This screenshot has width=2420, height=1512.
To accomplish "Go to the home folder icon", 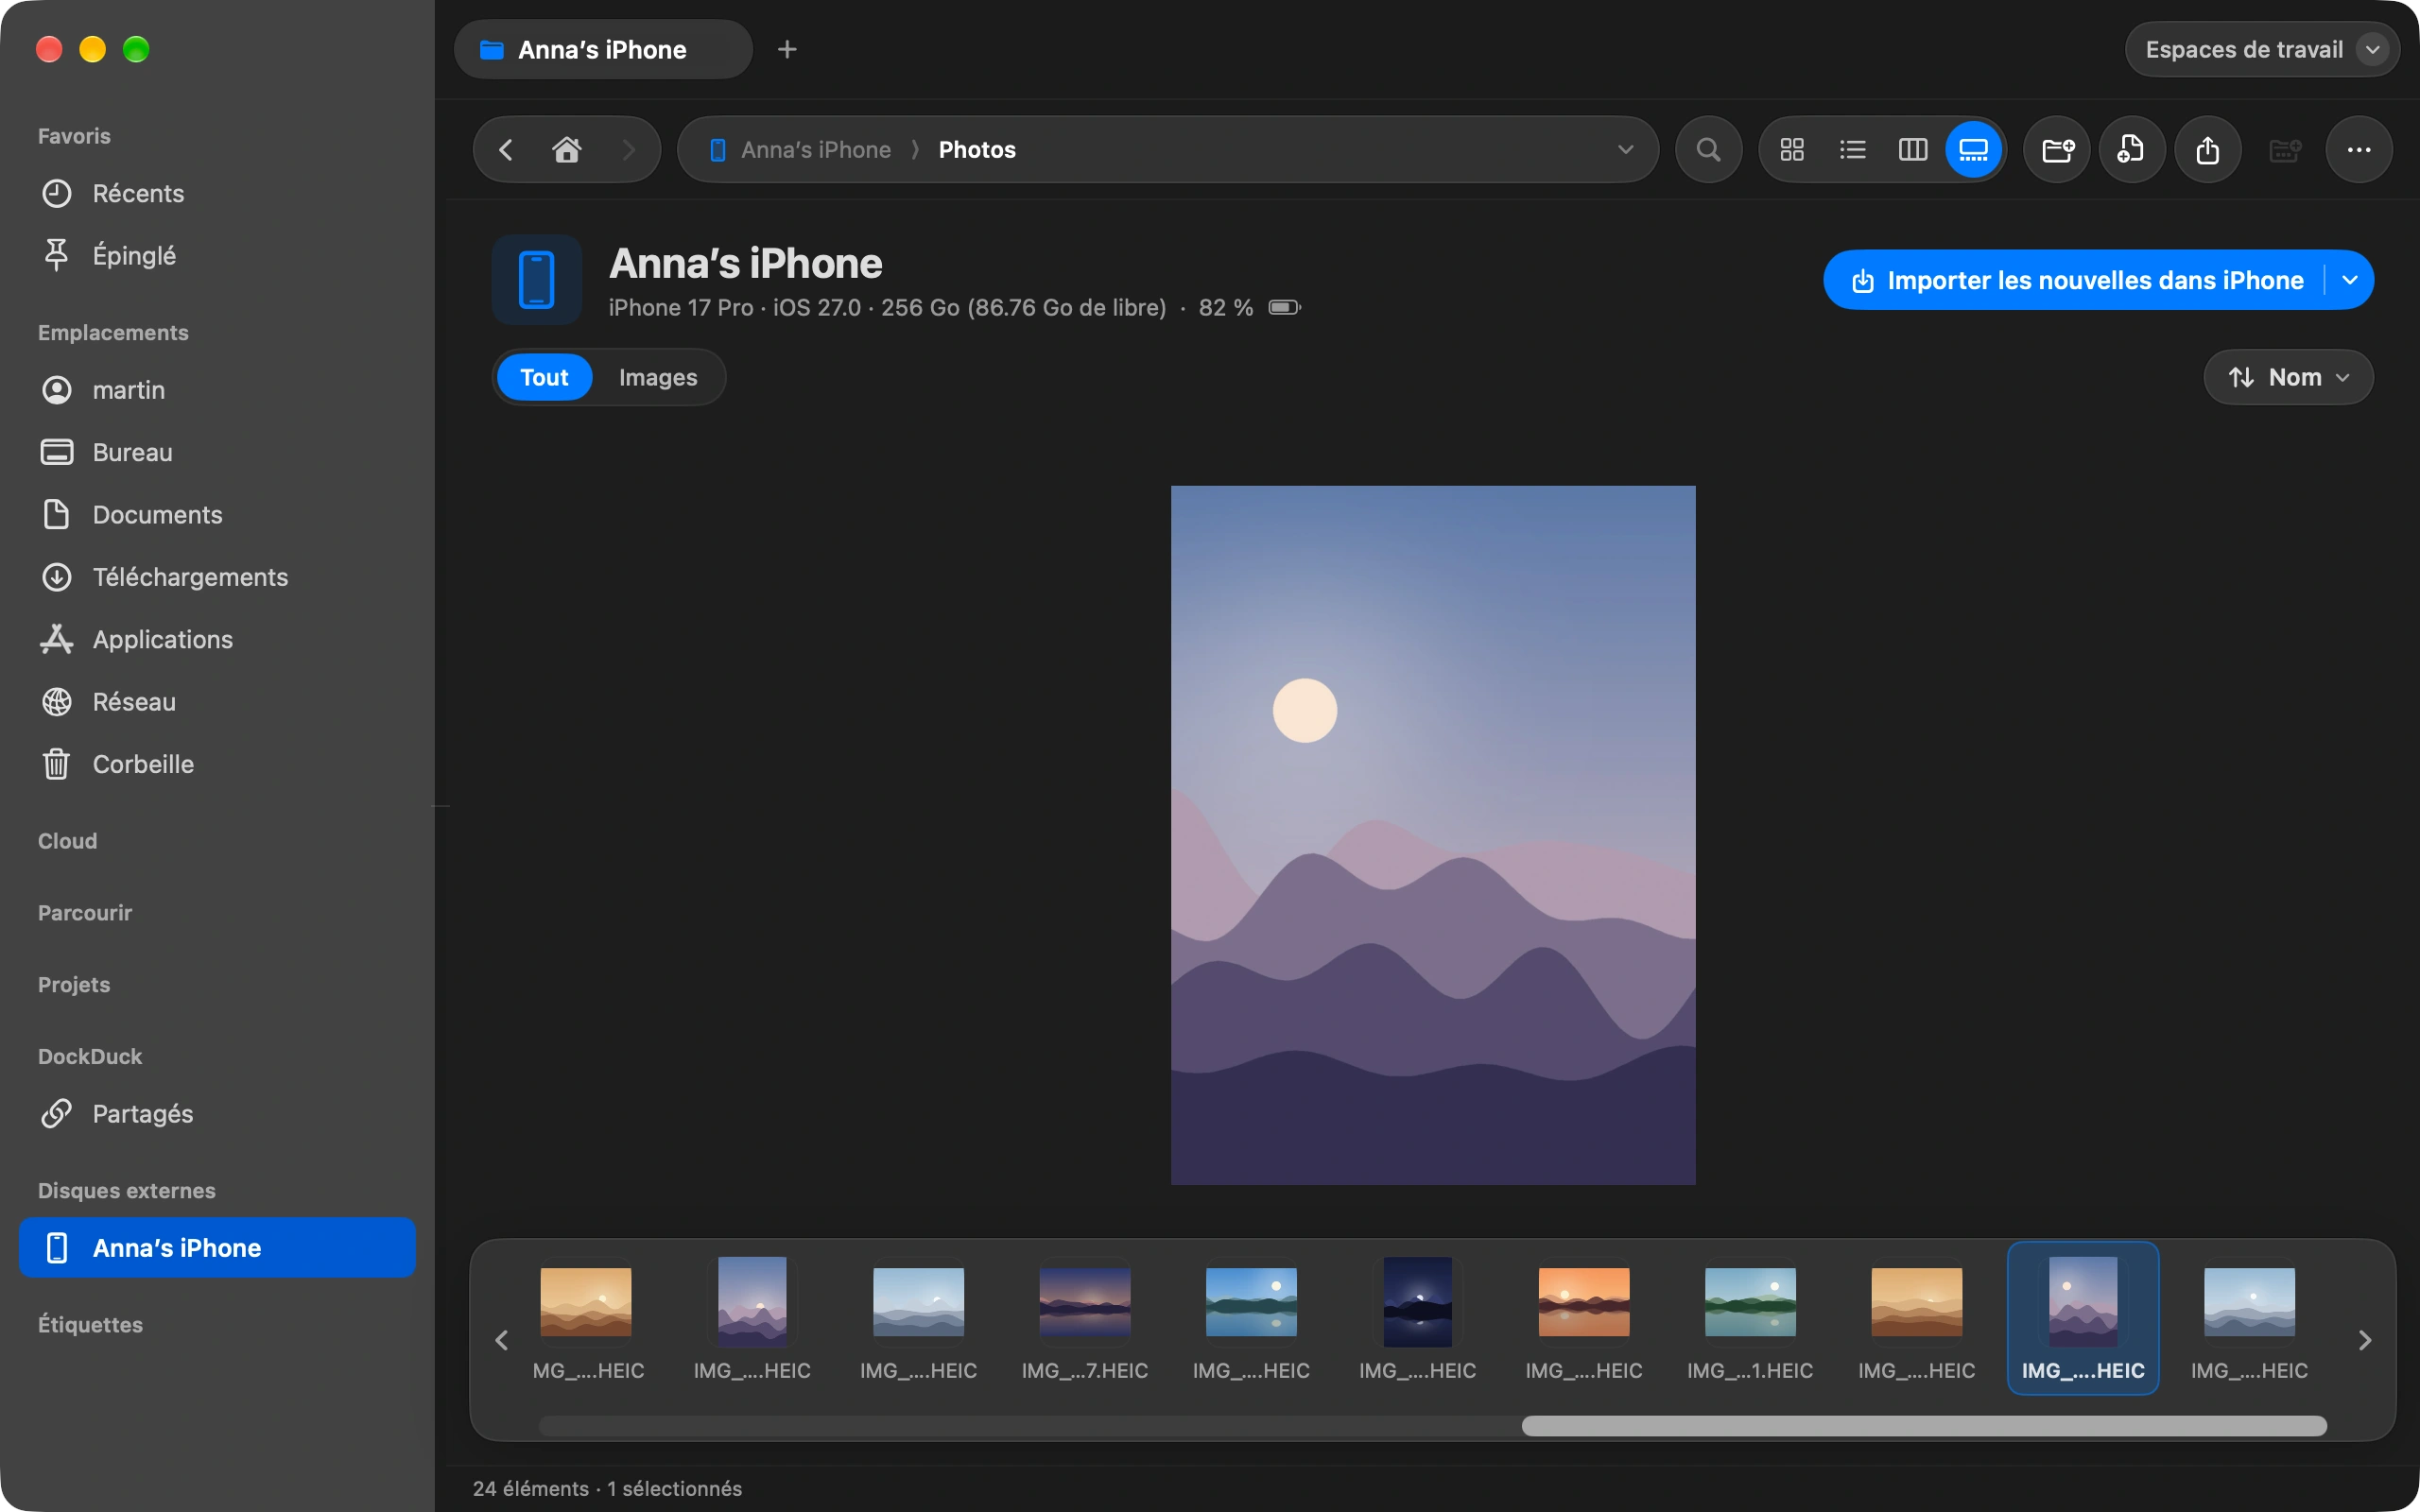I will click(x=567, y=150).
